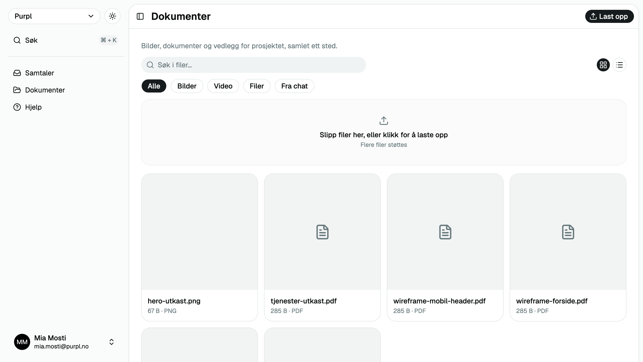Click the upload arrow icon in the dropzone

pyautogui.click(x=384, y=121)
